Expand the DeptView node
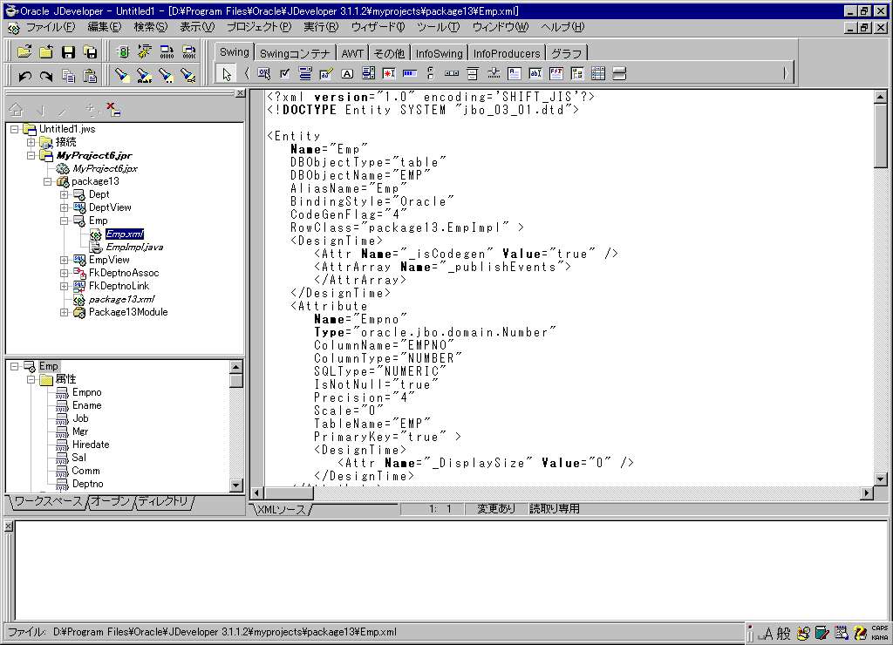 [65, 207]
